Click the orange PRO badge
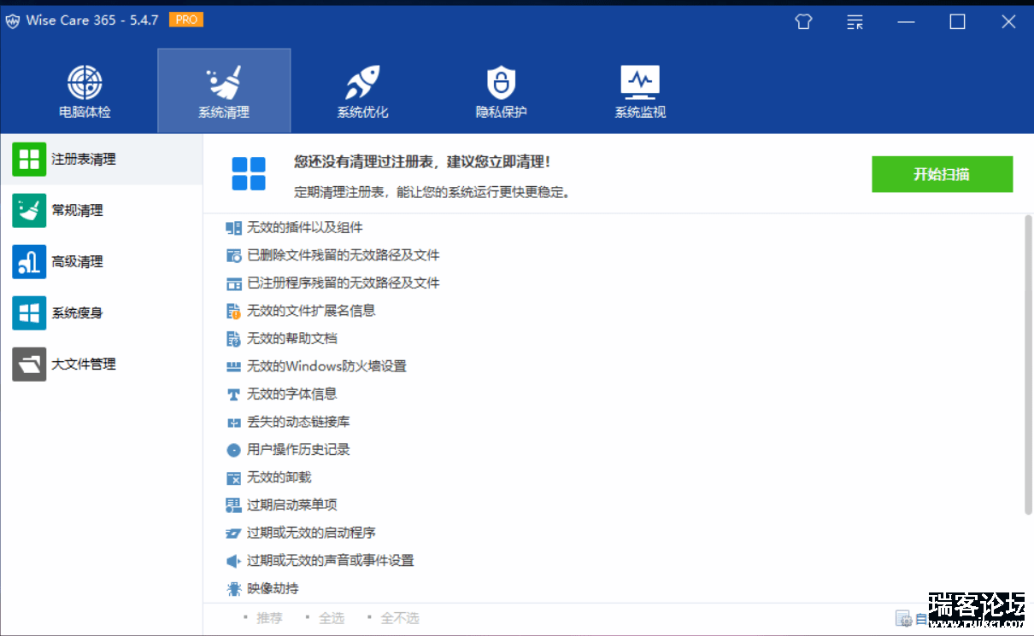Viewport: 1034px width, 636px height. click(x=186, y=20)
